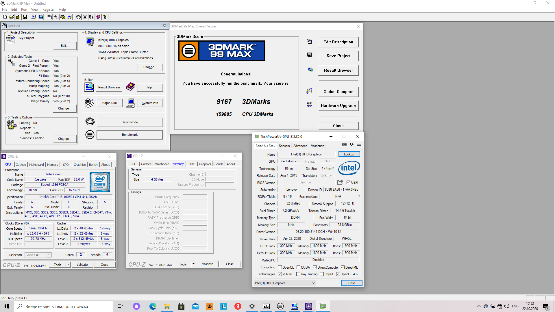Open the Socket #1 selection dropdown in CPU-Z

tap(38, 255)
